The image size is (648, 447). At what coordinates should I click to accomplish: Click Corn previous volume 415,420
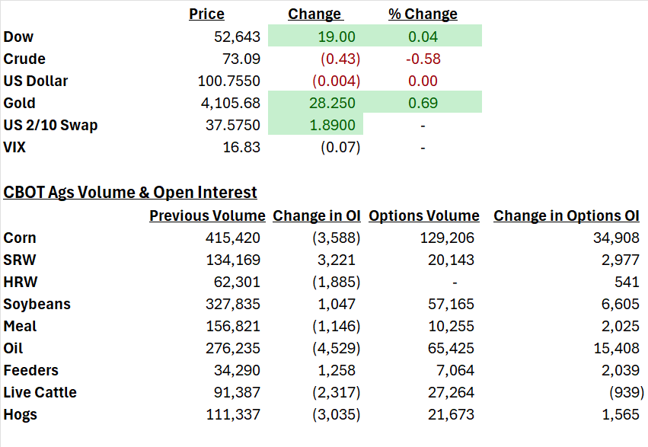[x=233, y=238]
